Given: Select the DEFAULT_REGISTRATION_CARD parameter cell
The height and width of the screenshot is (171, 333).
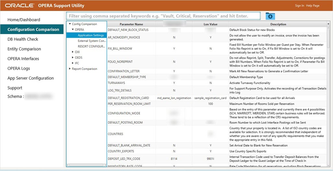Looking at the screenshot, I should tap(131, 98).
